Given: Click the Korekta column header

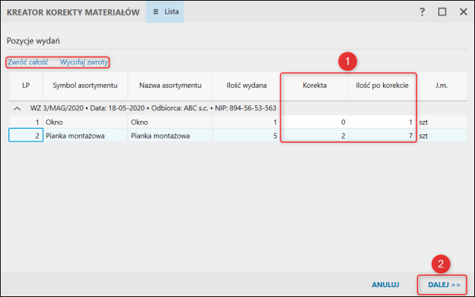Looking at the screenshot, I should tap(315, 86).
